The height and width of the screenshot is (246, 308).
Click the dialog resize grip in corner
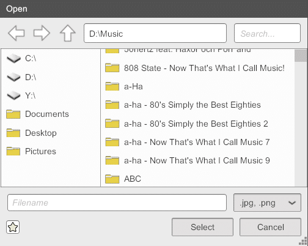pos(303,241)
